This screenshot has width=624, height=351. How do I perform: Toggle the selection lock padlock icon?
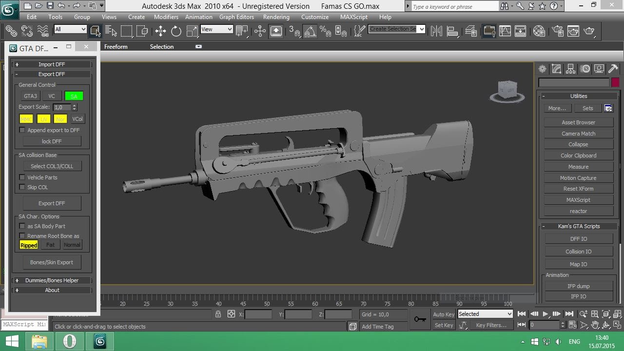[x=218, y=314]
